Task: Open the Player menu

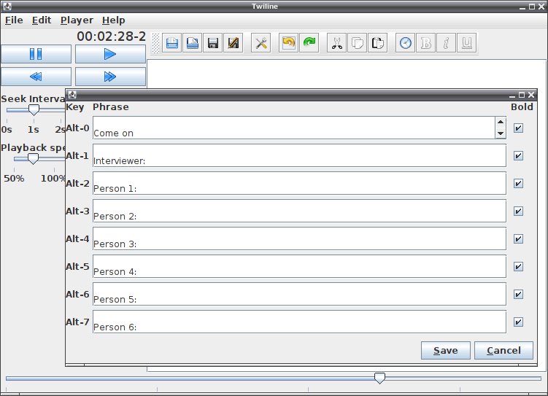Action: click(77, 20)
